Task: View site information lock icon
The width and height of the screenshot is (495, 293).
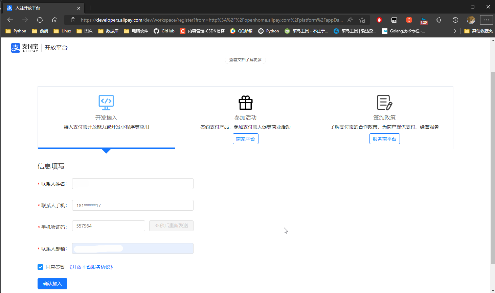Action: (73, 20)
